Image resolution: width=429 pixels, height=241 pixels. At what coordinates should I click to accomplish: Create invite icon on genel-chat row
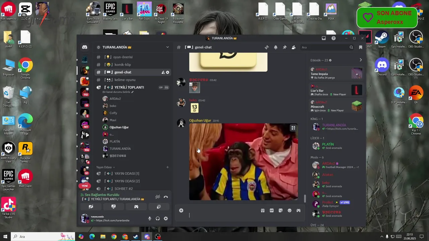point(163,72)
